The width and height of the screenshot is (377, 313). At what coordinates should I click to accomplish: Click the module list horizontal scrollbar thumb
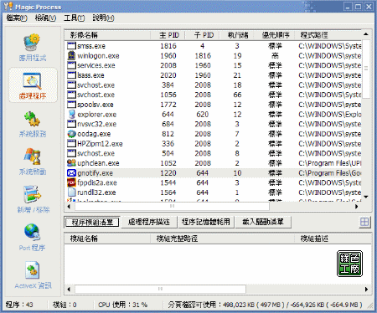coord(160,289)
